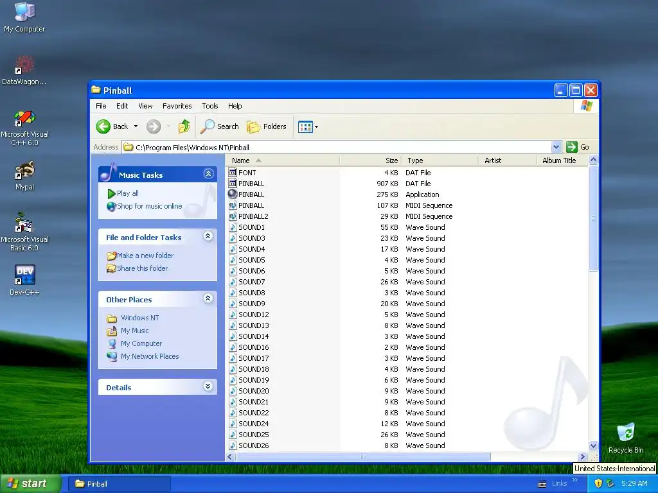The image size is (658, 493).
Task: Click the Start button
Action: [30, 484]
